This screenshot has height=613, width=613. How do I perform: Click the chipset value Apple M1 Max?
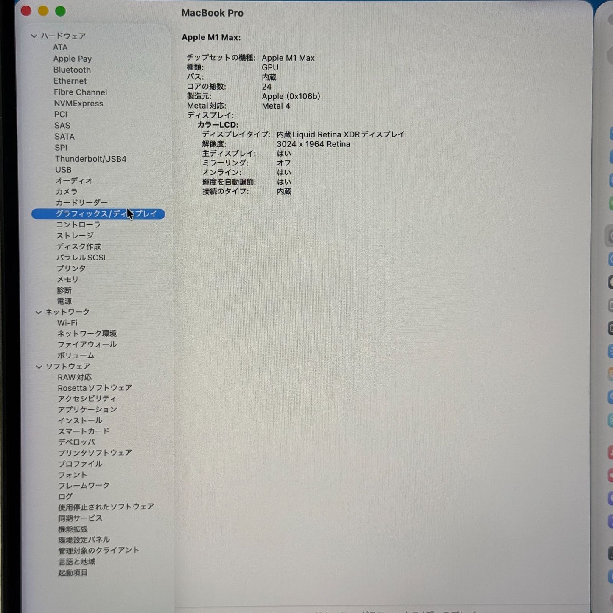click(288, 58)
